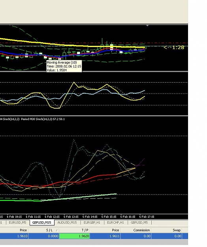
Task: Open the EURGBP,H1 chart tab
Action: tap(92, 222)
